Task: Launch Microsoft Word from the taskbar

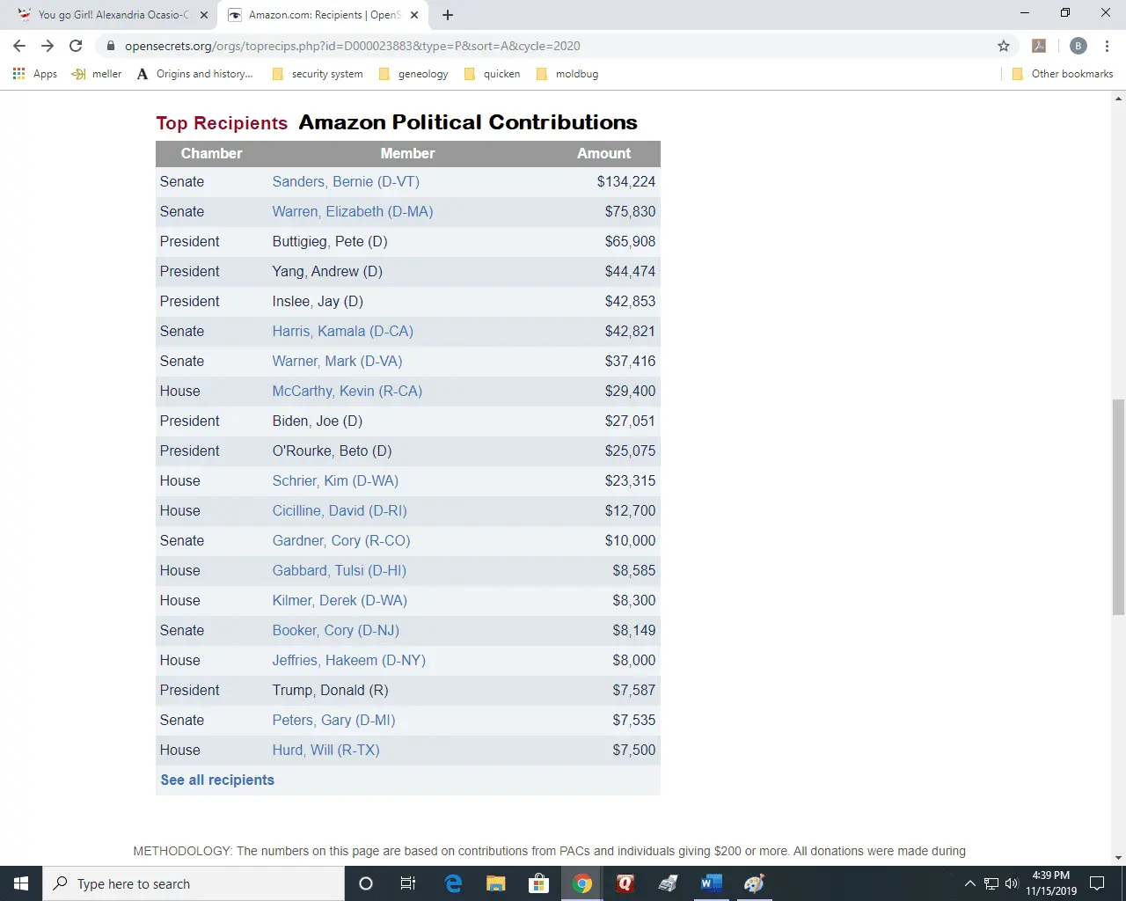Action: click(x=711, y=883)
